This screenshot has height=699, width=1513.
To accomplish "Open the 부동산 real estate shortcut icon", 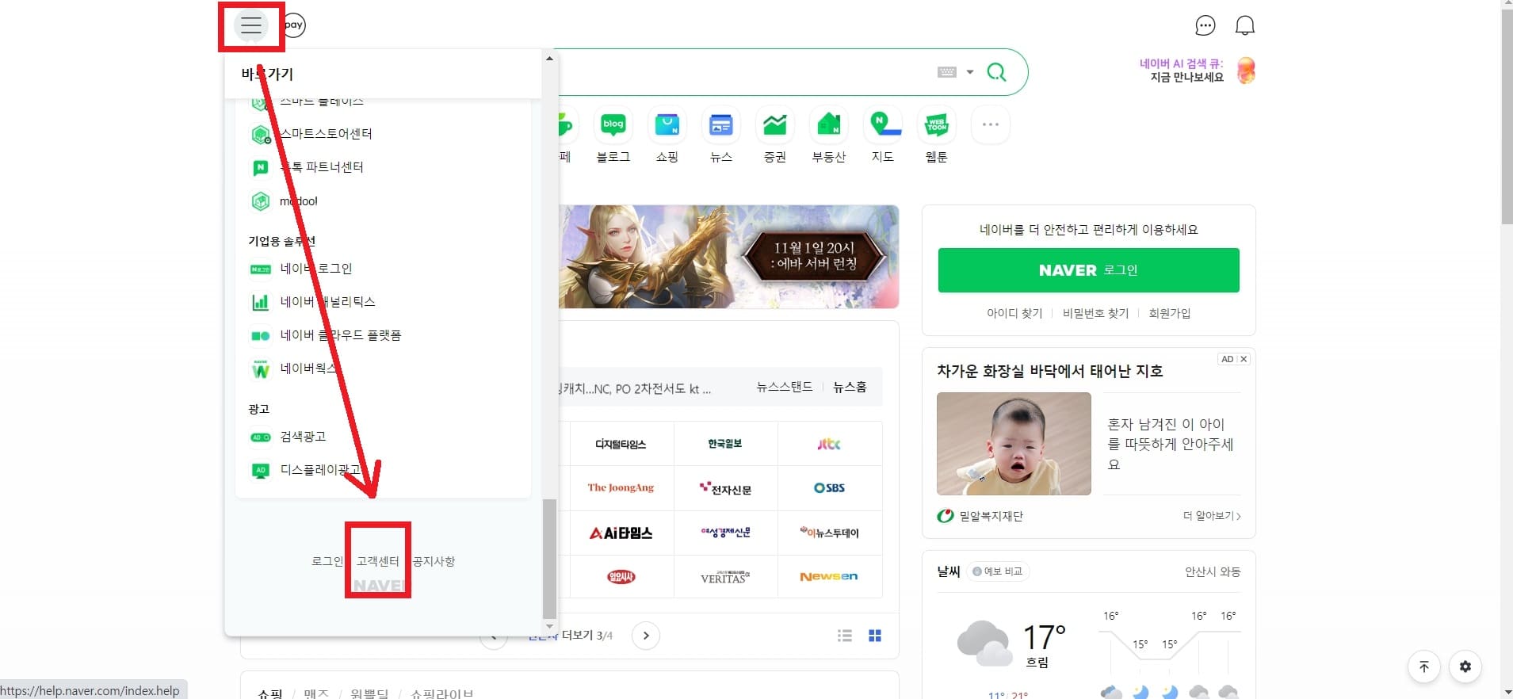I will (x=829, y=124).
